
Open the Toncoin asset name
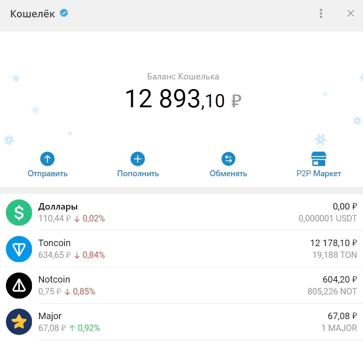[x=54, y=243]
